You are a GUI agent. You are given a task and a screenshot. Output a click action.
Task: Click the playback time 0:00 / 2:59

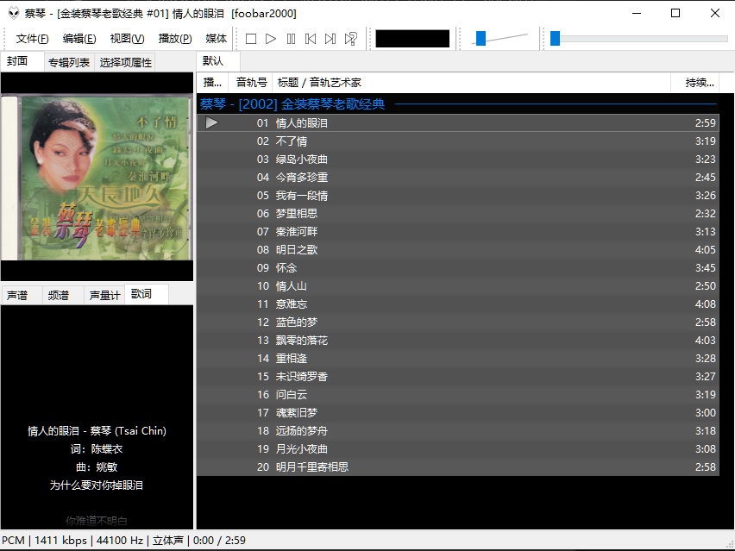point(219,541)
